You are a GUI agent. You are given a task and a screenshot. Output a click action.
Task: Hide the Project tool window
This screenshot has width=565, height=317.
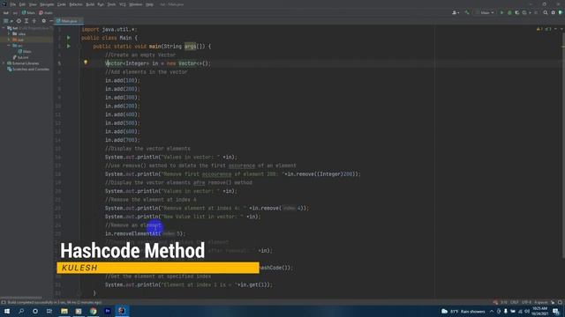51,21
